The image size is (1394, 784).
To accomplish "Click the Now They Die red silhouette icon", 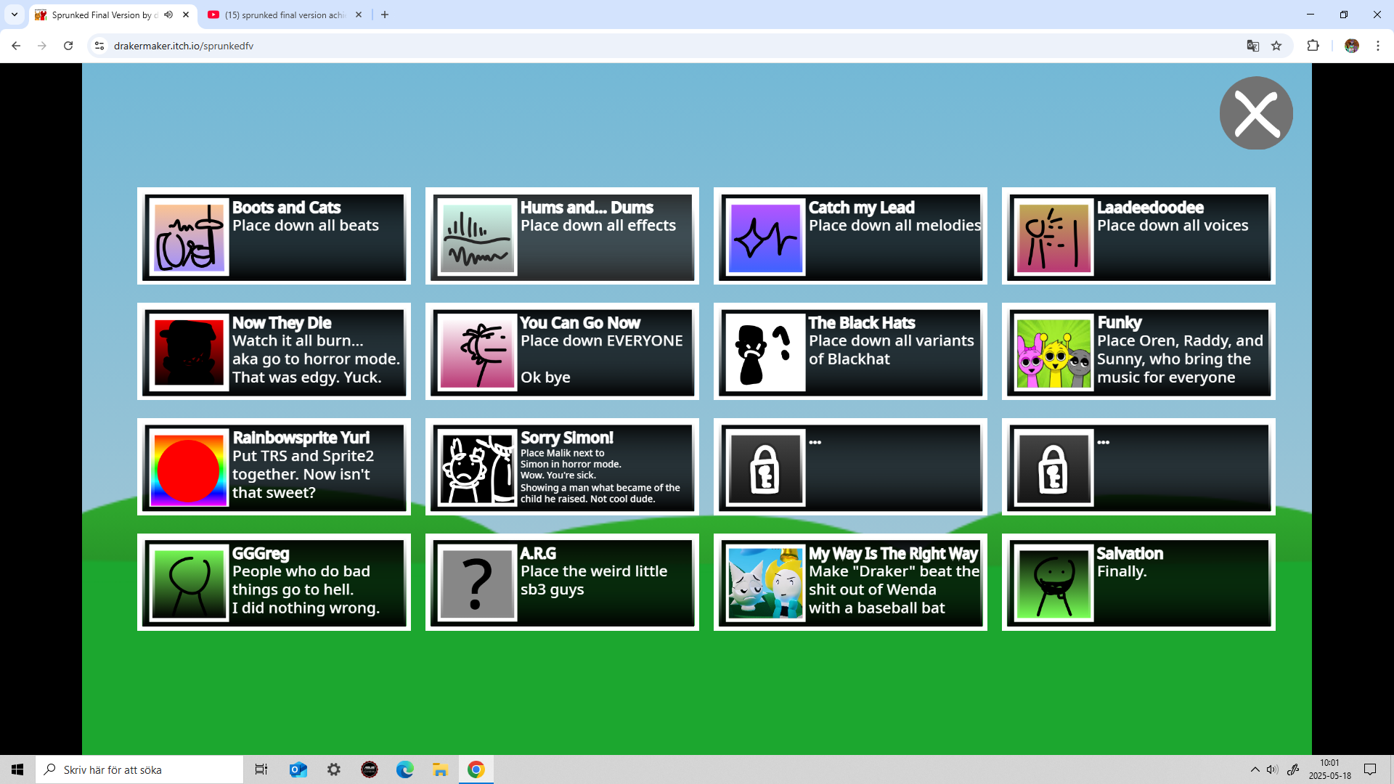I will [x=189, y=352].
